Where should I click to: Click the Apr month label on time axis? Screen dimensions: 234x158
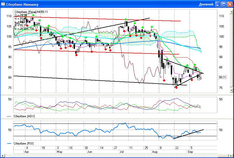point(26,152)
